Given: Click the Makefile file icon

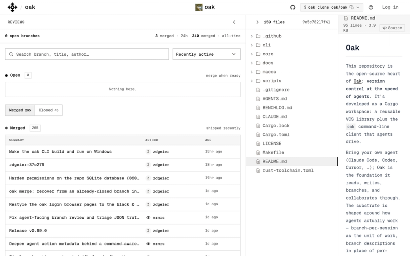Looking at the screenshot, I should [x=258, y=152].
